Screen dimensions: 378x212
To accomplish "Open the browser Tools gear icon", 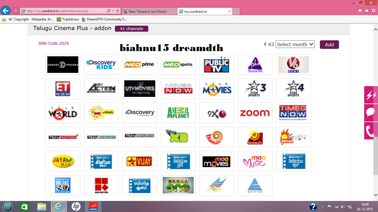I will (373, 11).
